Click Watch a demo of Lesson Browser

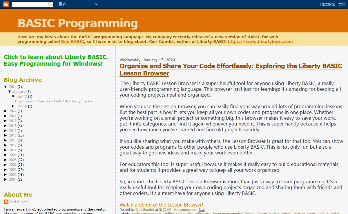click(161, 205)
